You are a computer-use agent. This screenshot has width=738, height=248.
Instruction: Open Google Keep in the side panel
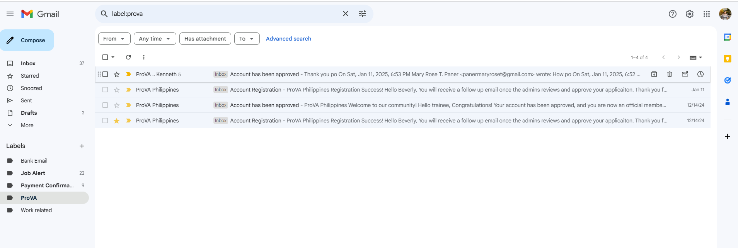pyautogui.click(x=727, y=59)
